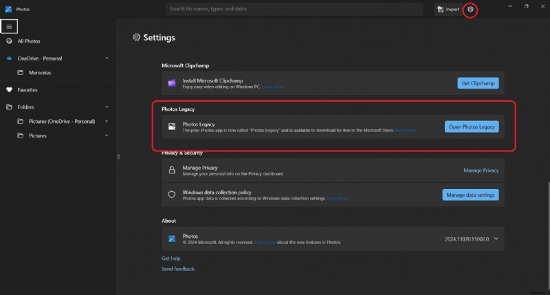
Task: Click the Favorites heart icon
Action: pyautogui.click(x=9, y=90)
